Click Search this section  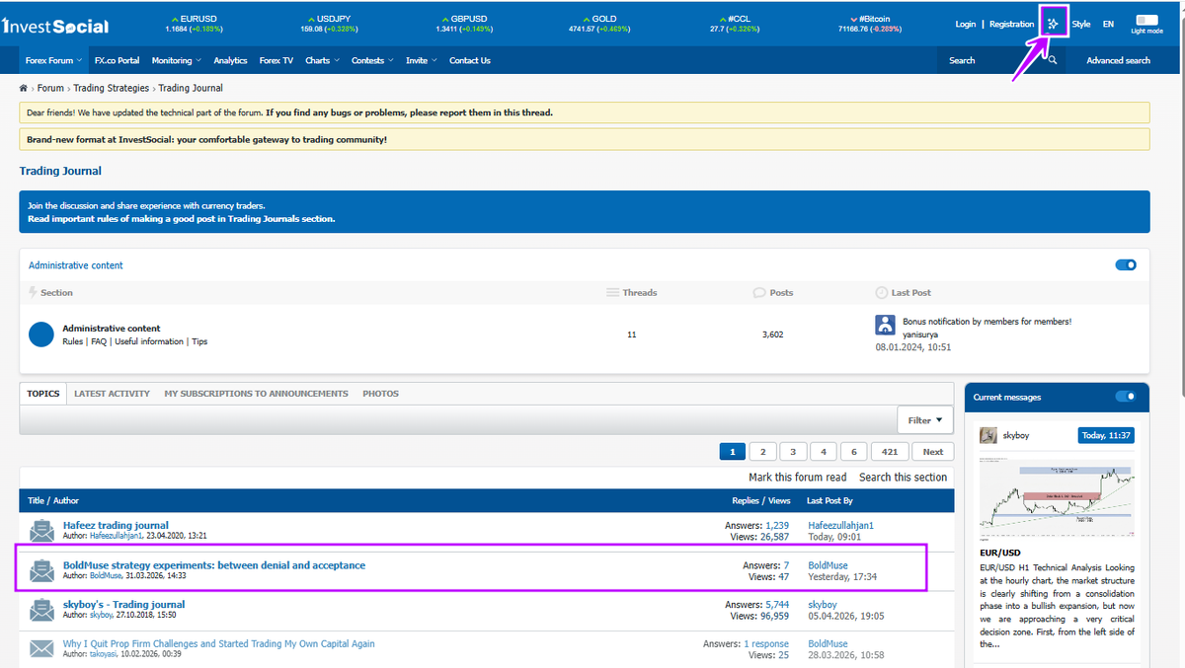coord(903,477)
